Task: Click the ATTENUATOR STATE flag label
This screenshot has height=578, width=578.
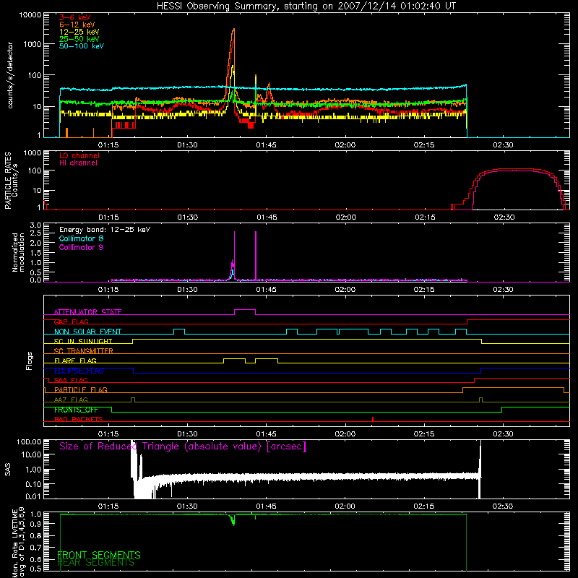Action: [x=87, y=312]
